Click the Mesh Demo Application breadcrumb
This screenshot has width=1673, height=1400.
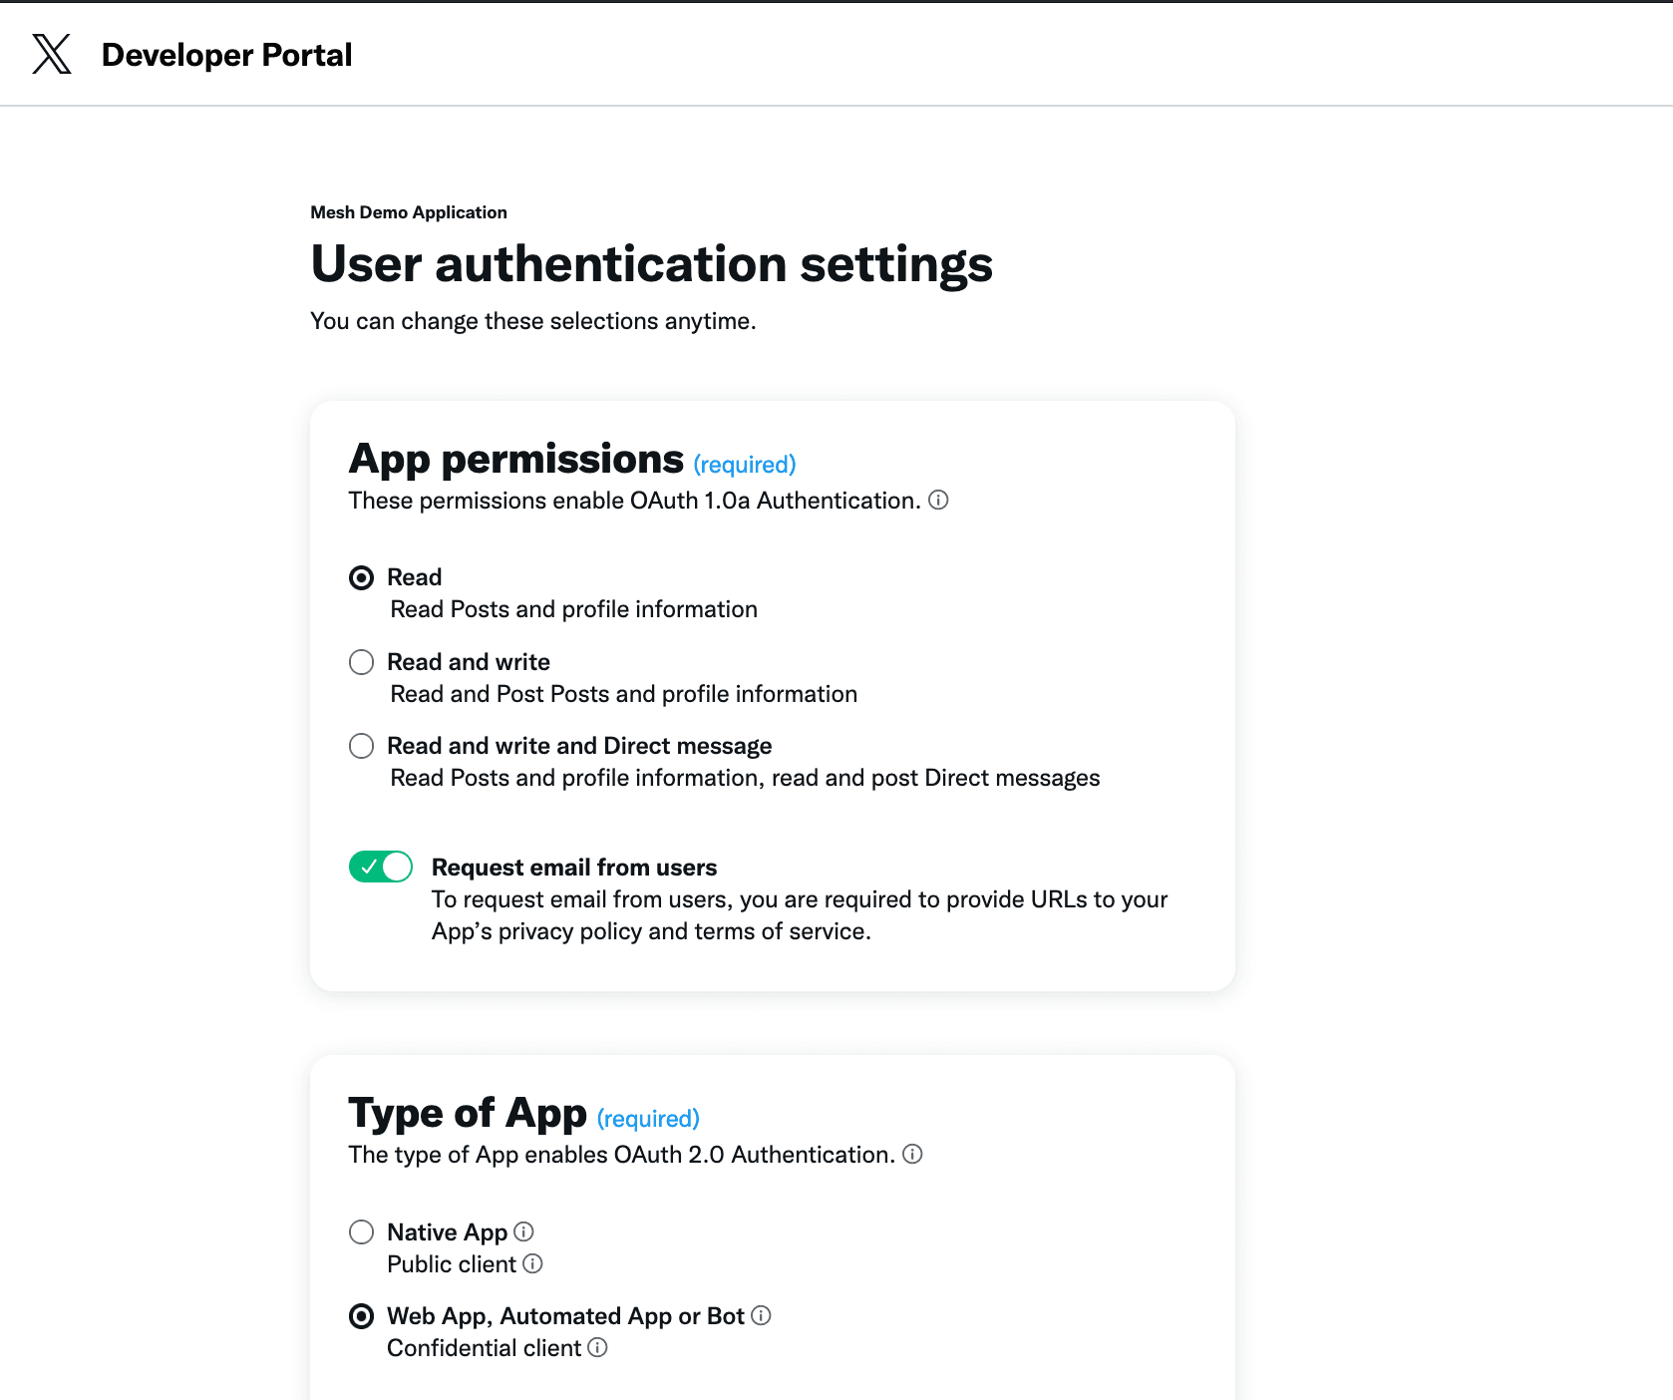(408, 211)
